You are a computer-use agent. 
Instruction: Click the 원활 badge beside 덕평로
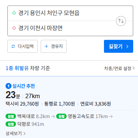pyautogui.click(x=11, y=124)
